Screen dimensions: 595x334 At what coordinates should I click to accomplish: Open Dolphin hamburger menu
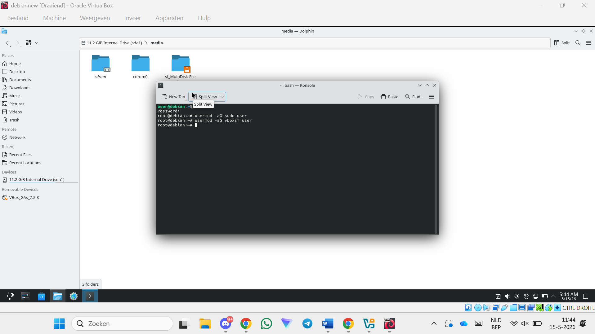[588, 43]
